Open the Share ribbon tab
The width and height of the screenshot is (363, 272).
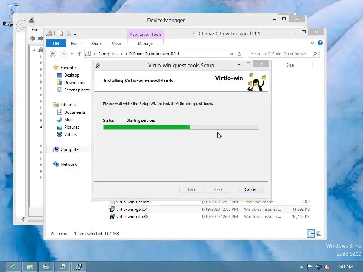coord(96,44)
